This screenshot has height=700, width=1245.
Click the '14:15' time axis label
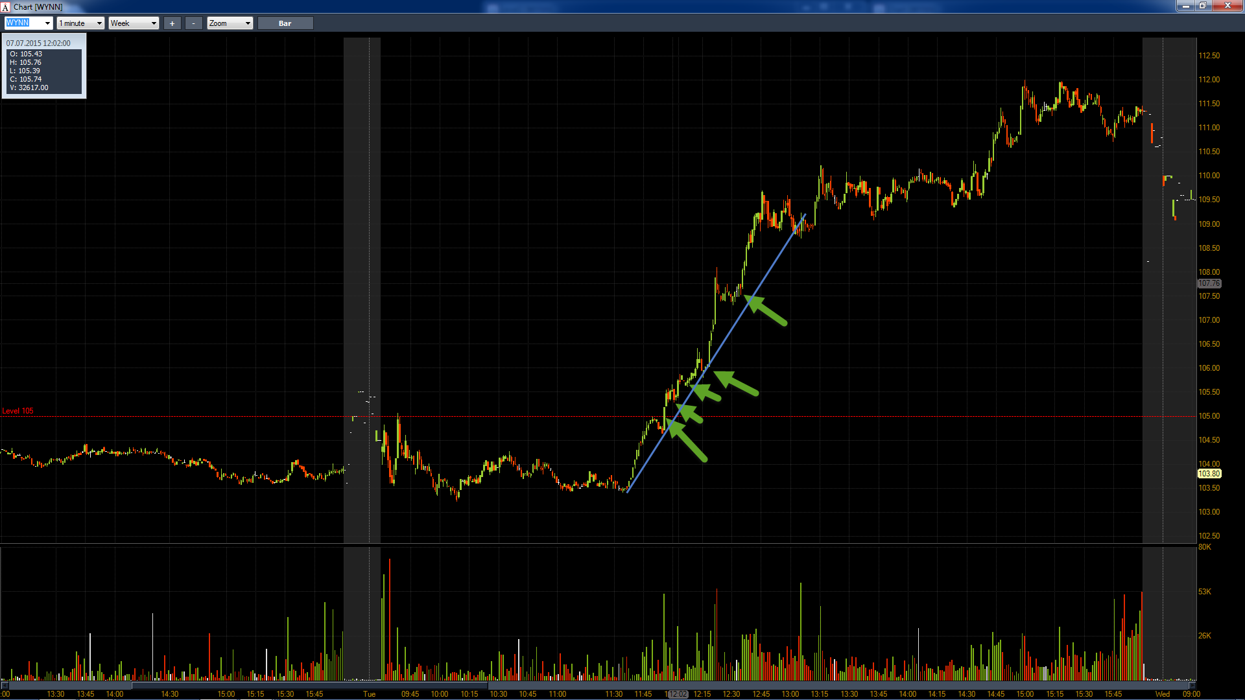(937, 694)
